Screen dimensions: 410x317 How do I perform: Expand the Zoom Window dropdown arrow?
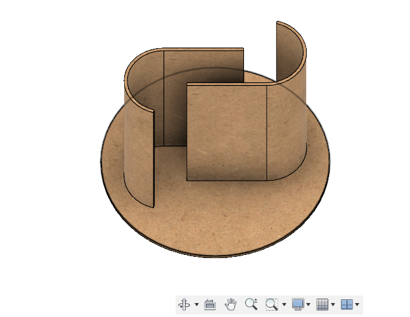[285, 304]
